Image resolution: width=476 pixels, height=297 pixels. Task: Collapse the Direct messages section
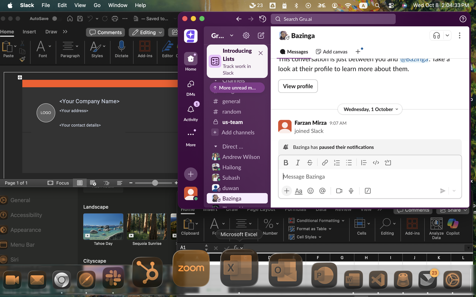click(216, 147)
